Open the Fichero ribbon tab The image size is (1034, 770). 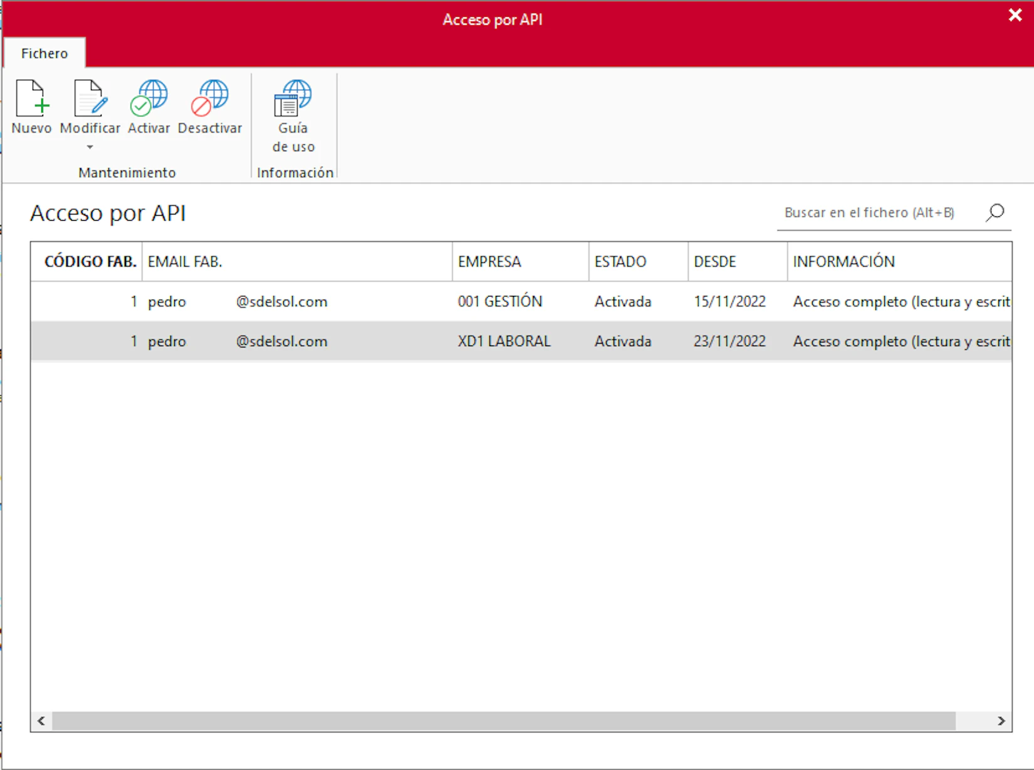tap(44, 53)
